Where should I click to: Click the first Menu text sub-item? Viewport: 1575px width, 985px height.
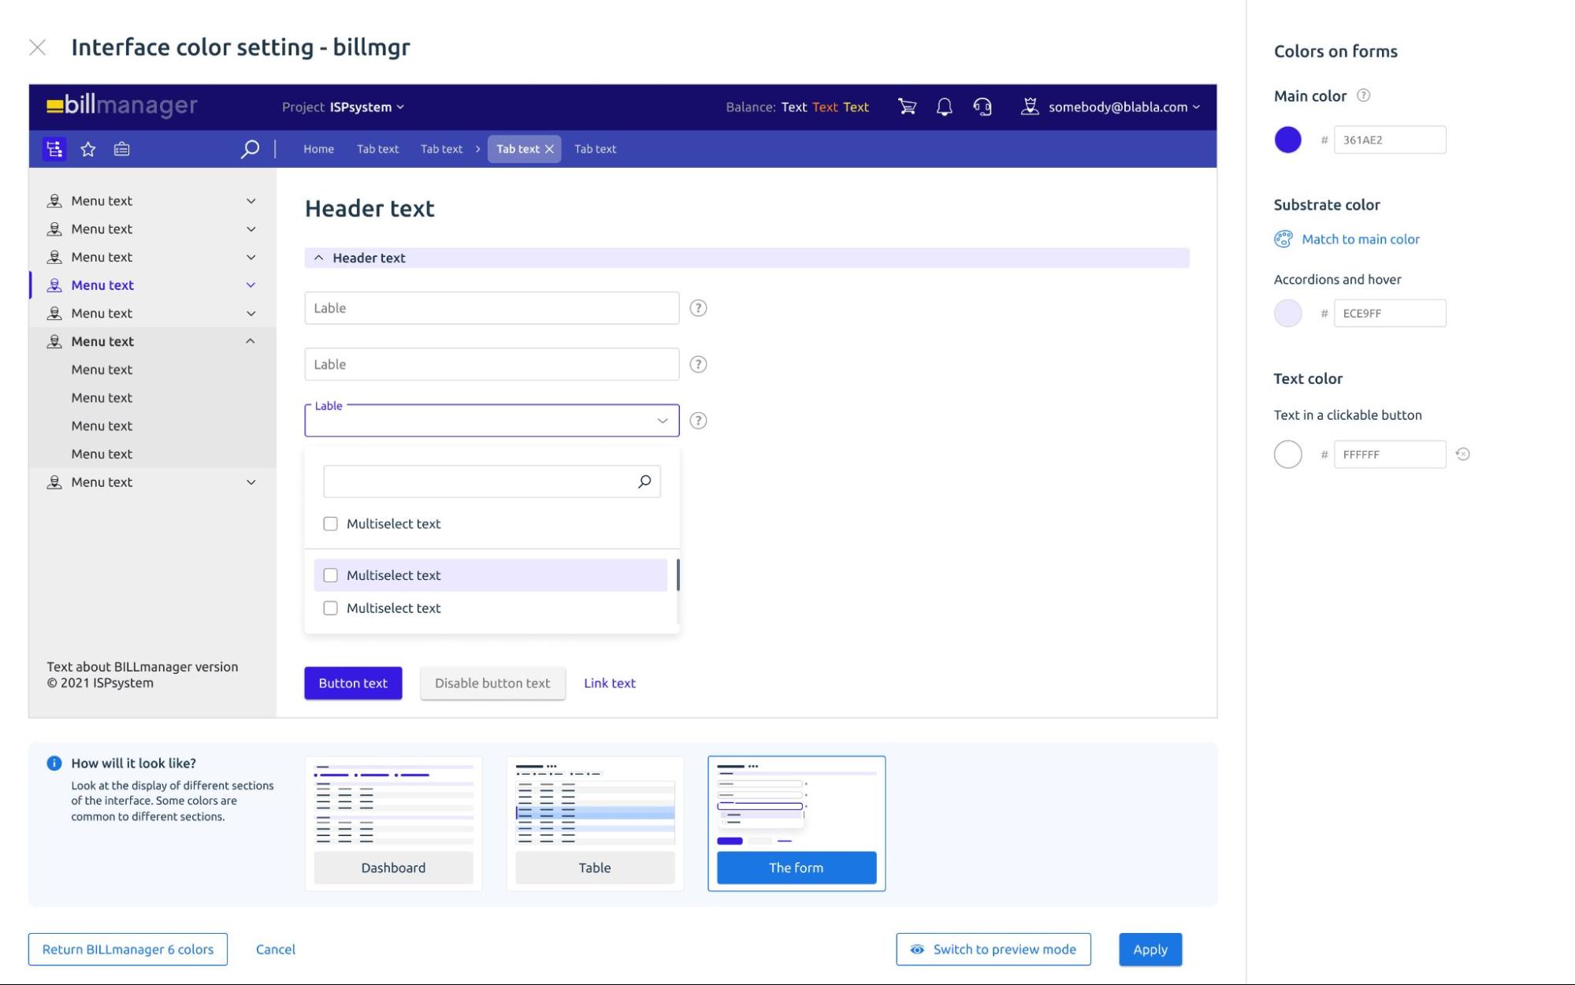(102, 370)
